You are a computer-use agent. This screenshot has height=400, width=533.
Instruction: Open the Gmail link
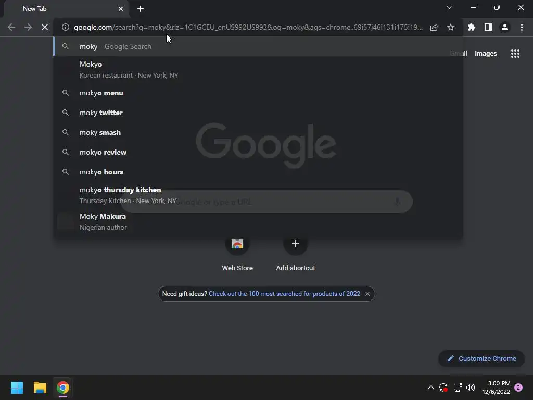[x=458, y=54]
